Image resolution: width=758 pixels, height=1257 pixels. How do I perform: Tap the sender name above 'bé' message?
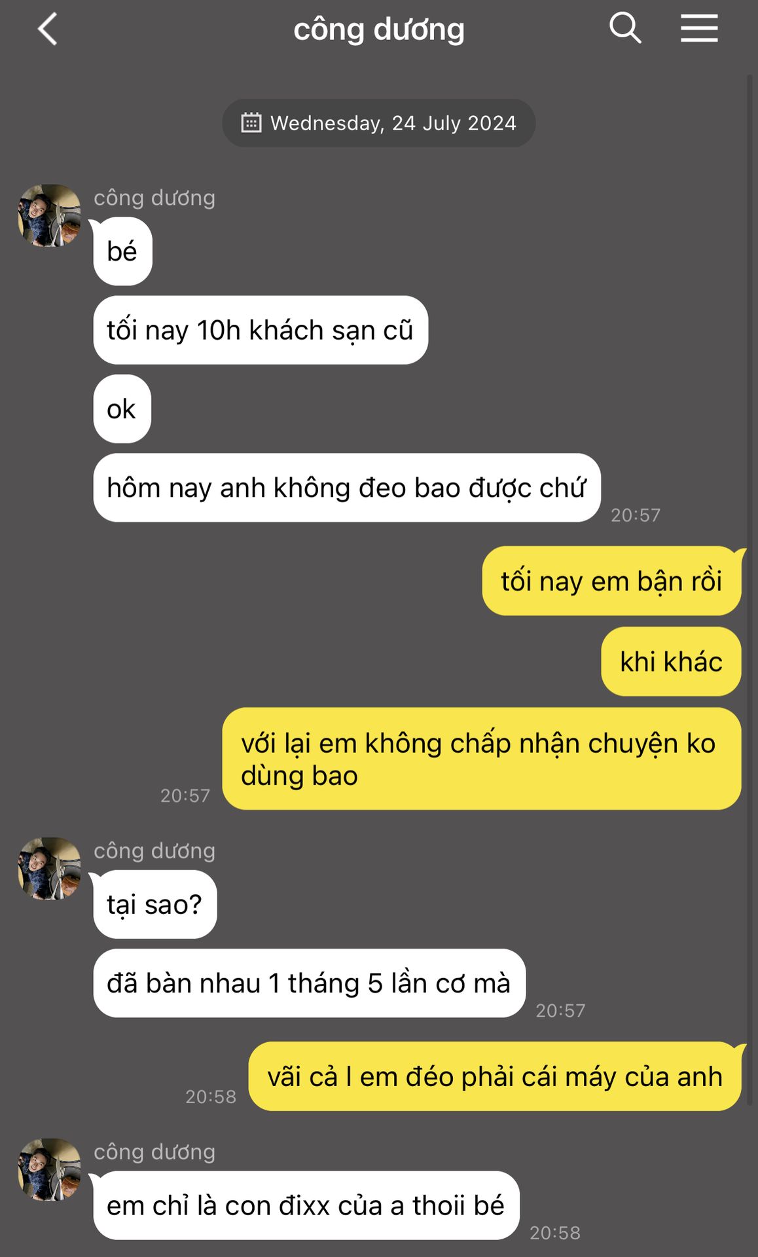tap(154, 198)
